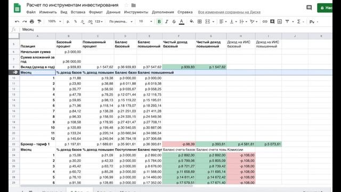Click the horizontal scrollbar
Viewport: 341px width, 192px height.
click(x=106, y=186)
